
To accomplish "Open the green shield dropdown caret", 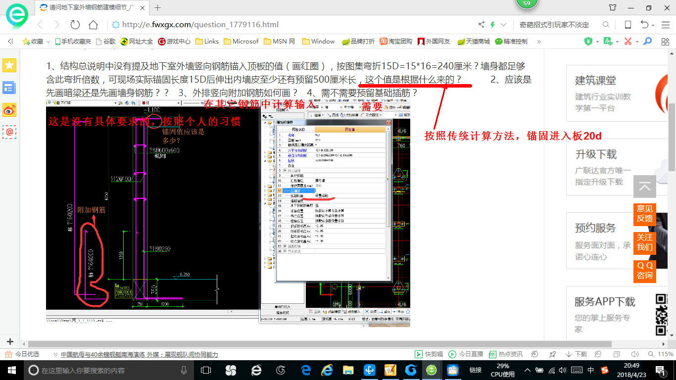I will 597,42.
